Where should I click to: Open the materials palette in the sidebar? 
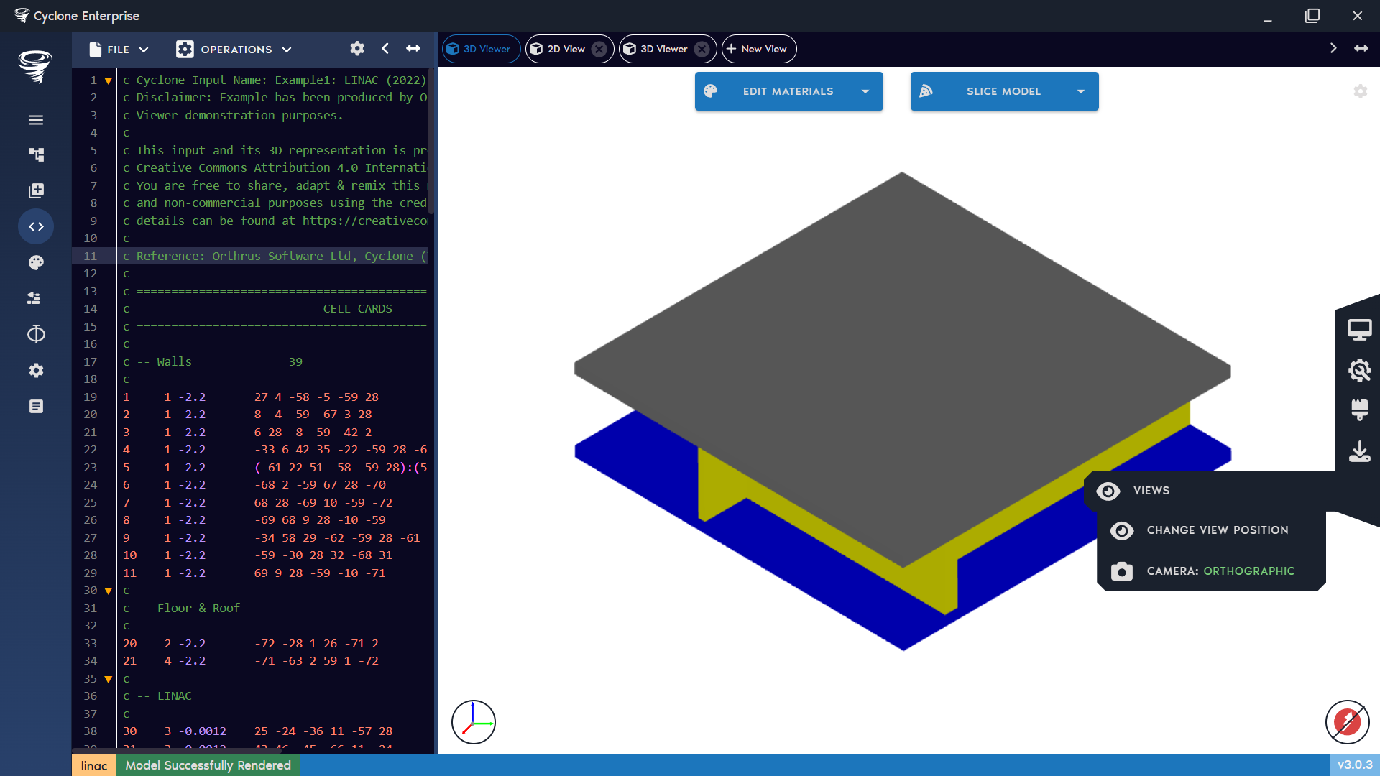point(36,262)
